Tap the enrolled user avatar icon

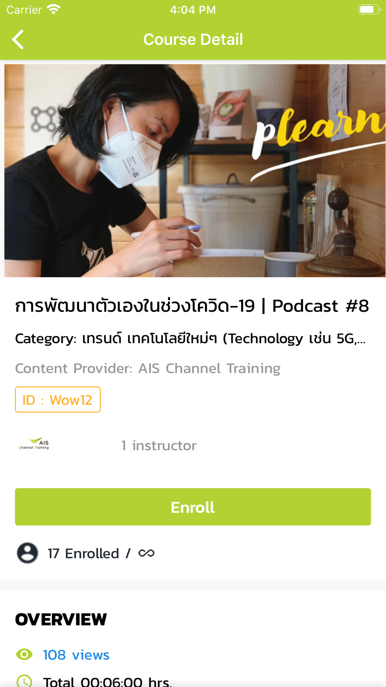click(x=27, y=553)
